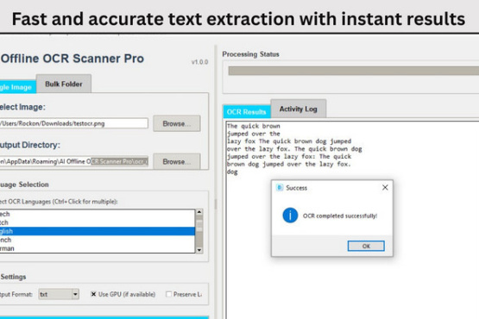
Task: Click the Output Directory path field
Action: point(73,161)
